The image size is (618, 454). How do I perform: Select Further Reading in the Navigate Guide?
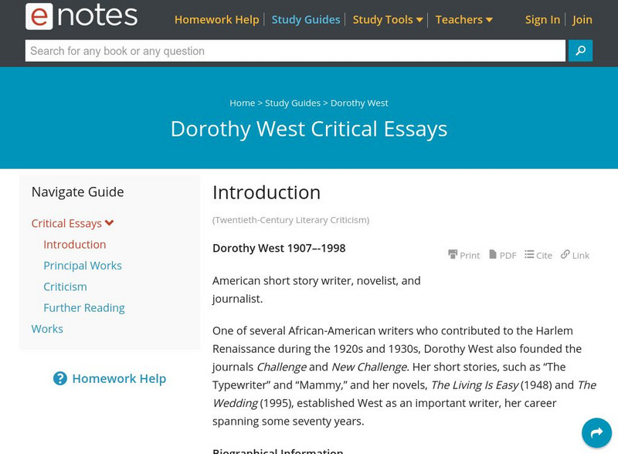tap(84, 307)
